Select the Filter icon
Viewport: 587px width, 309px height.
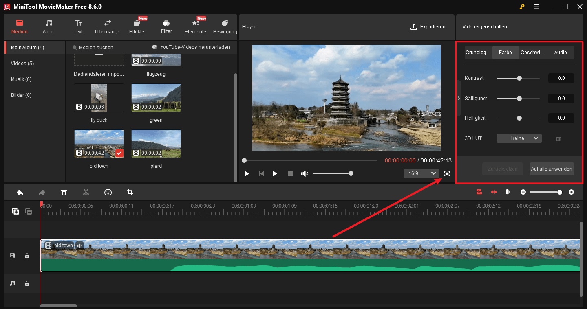166,26
